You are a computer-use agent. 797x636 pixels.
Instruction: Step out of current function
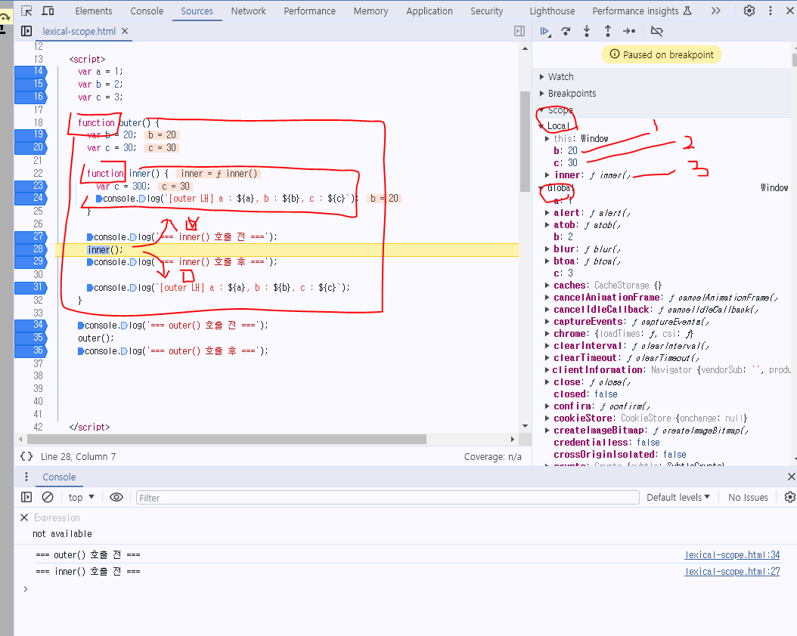tap(607, 32)
